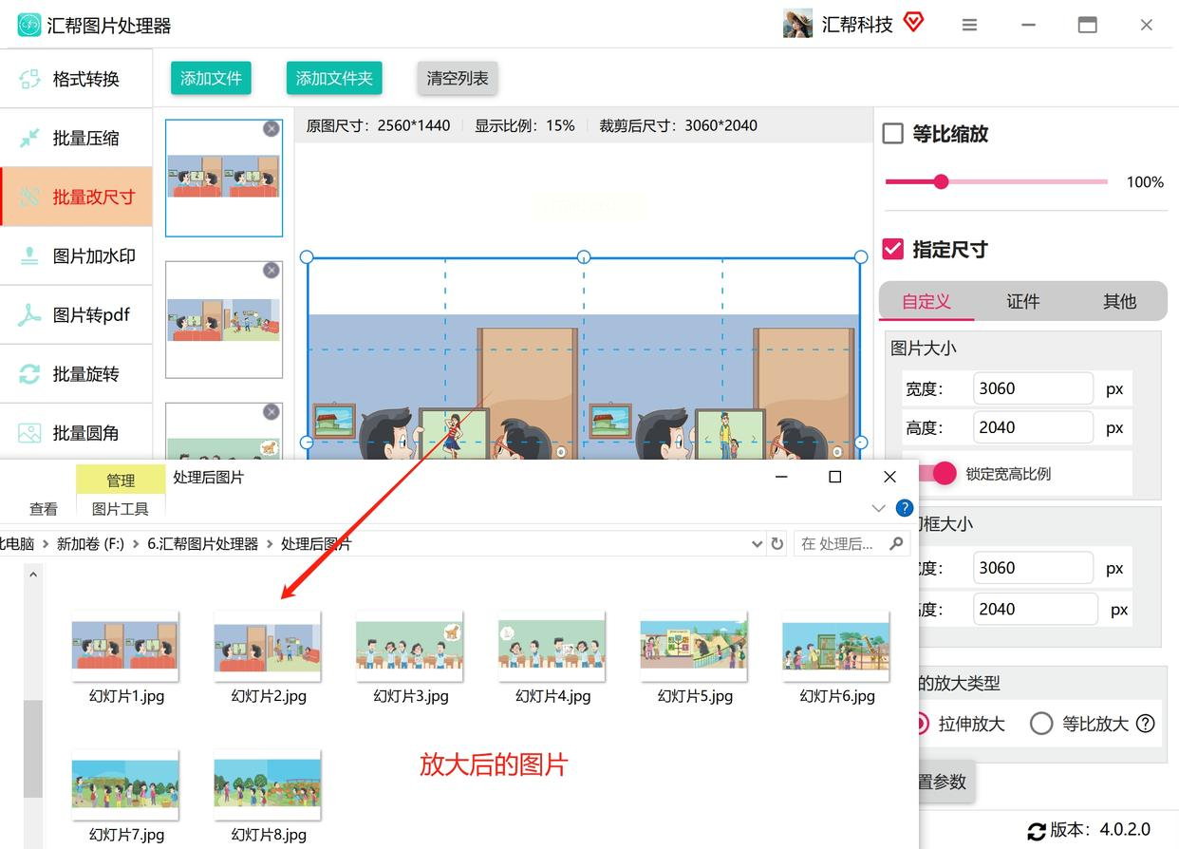Open the 格式转换 format conversion icon
The width and height of the screenshot is (1179, 849).
pyautogui.click(x=29, y=79)
